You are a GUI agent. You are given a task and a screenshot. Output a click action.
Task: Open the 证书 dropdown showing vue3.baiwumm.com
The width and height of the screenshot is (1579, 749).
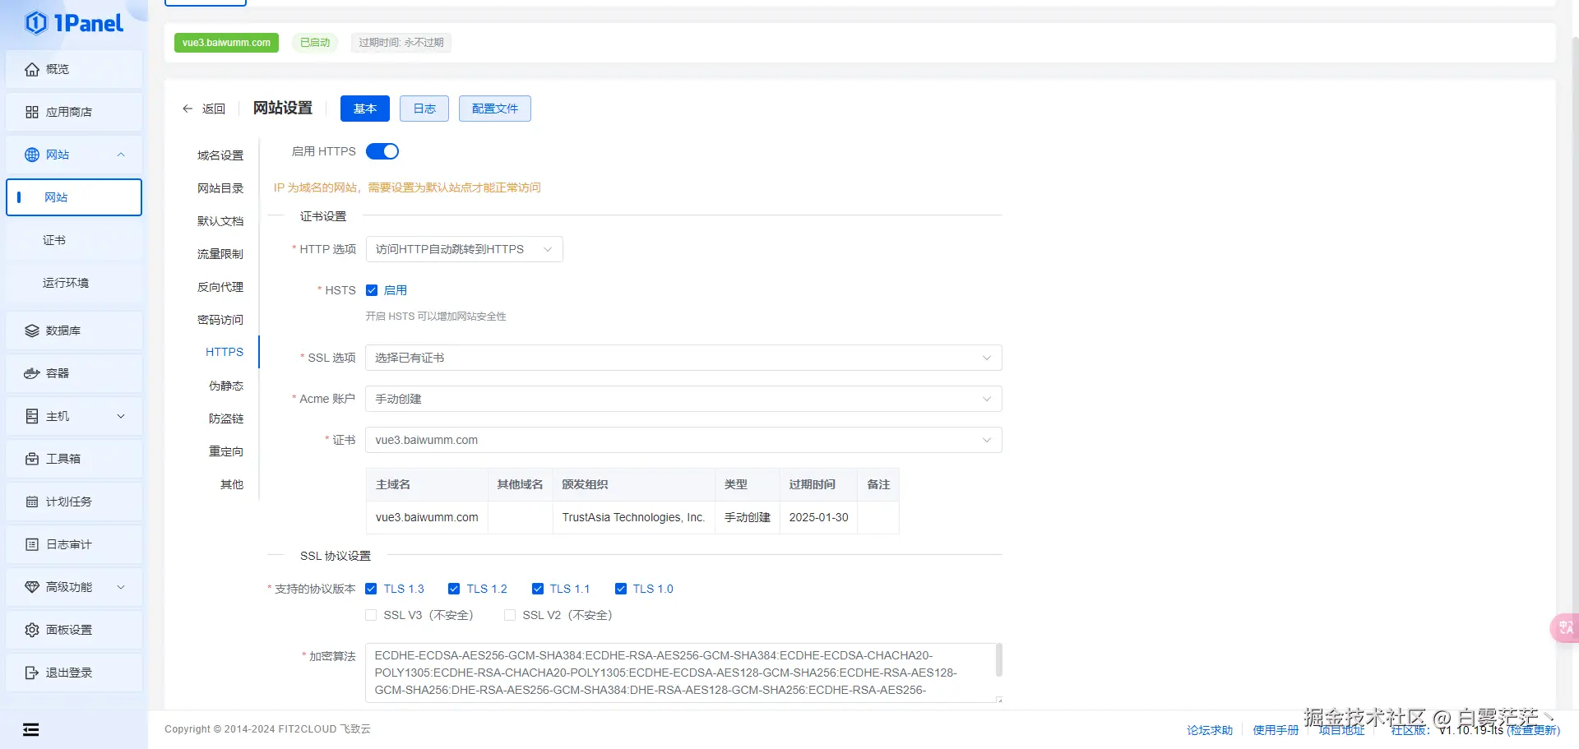(x=683, y=440)
